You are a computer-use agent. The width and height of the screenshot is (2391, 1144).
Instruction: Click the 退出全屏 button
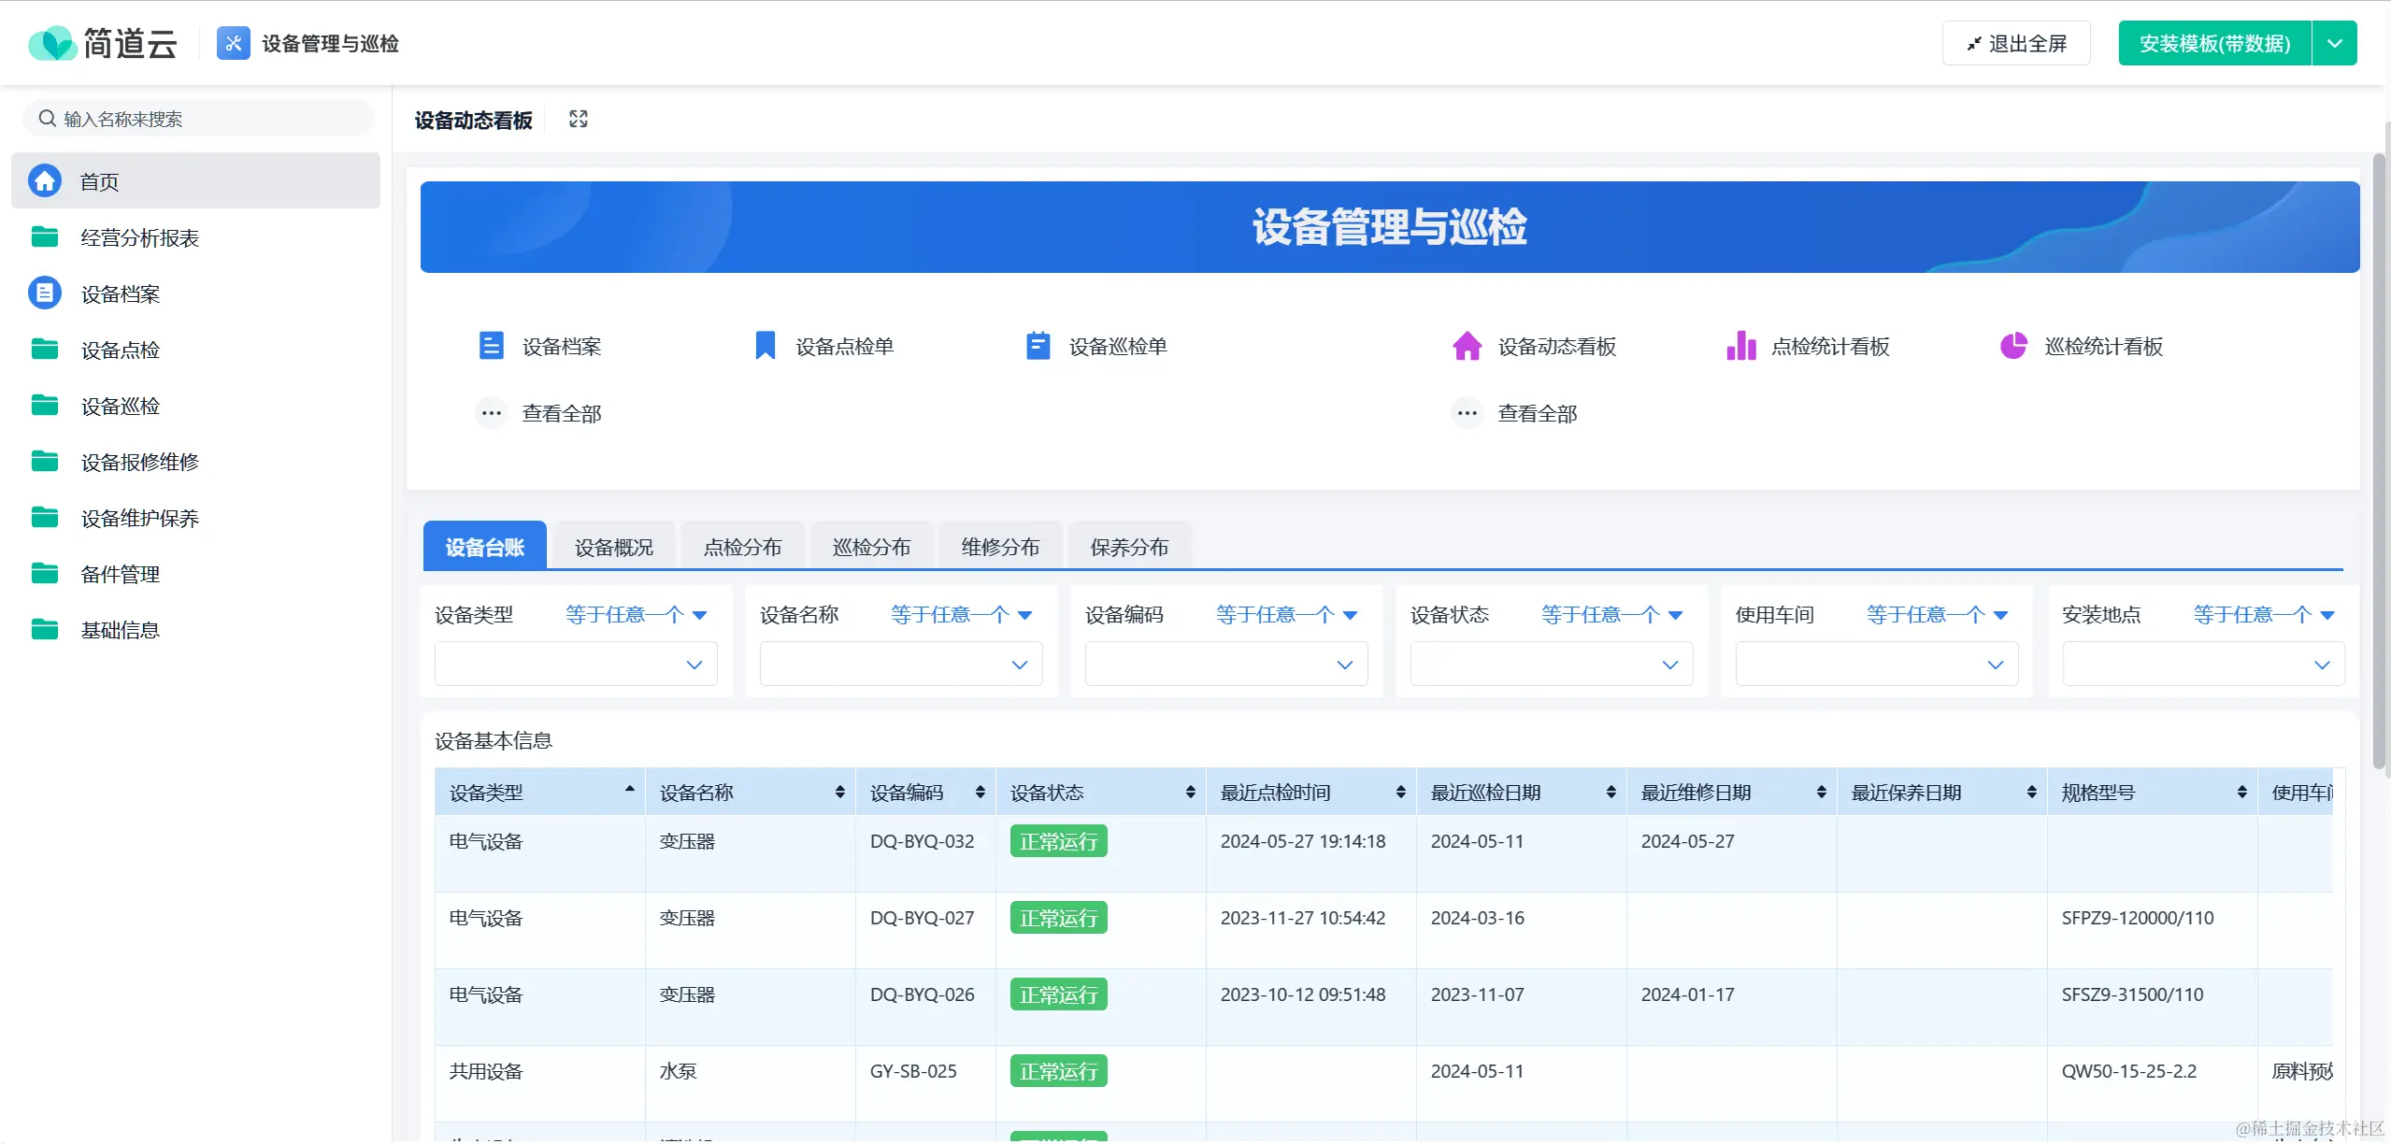pos(2016,44)
